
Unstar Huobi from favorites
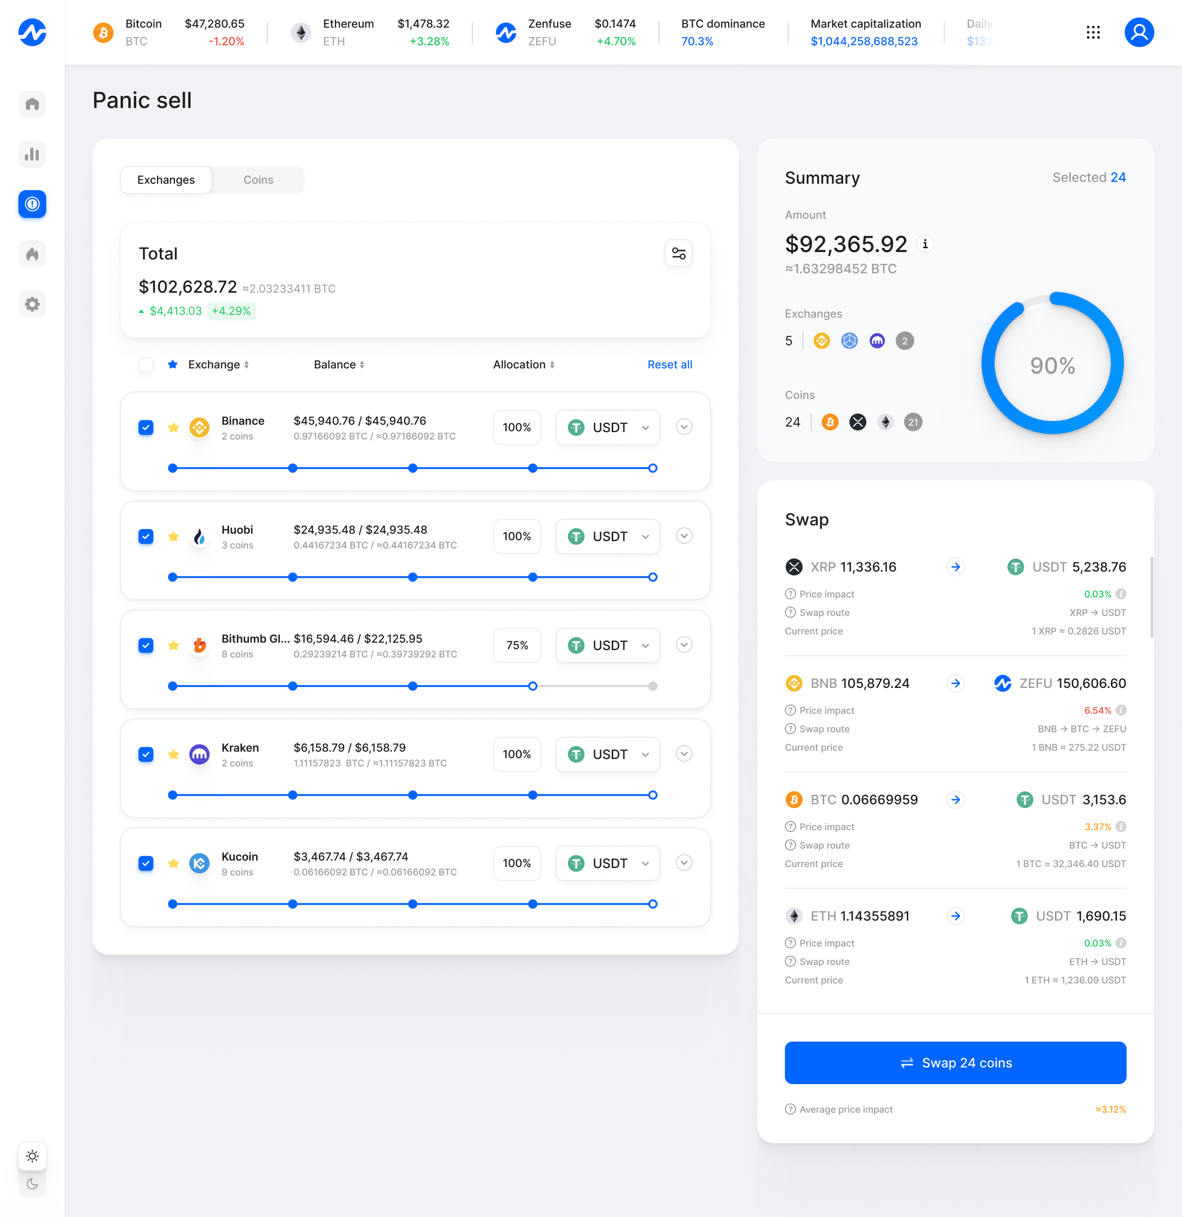point(173,537)
